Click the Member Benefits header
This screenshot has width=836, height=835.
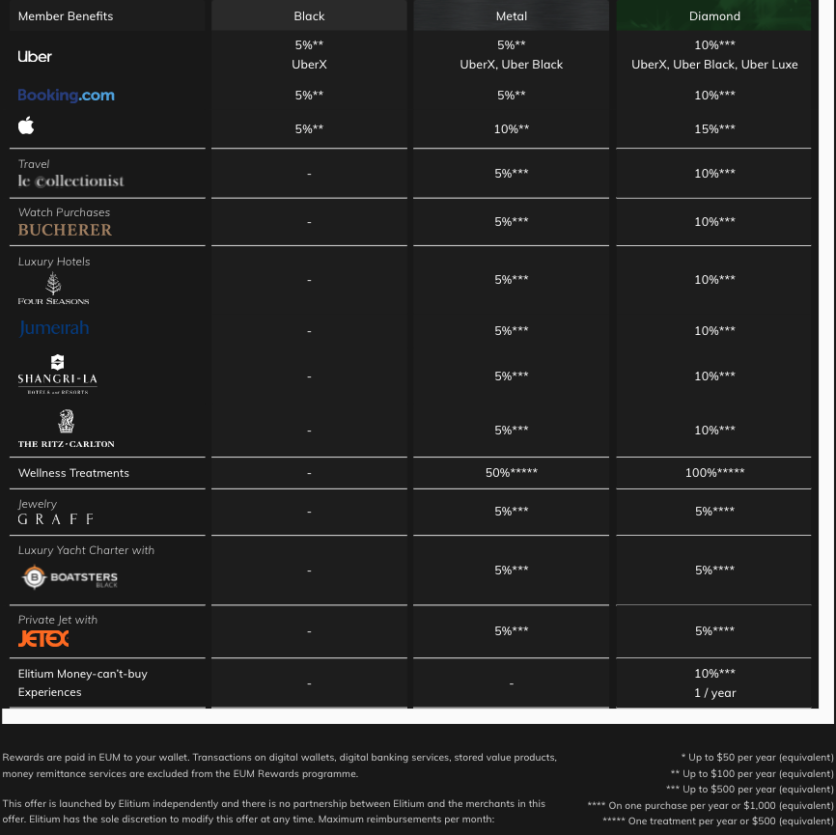66,16
